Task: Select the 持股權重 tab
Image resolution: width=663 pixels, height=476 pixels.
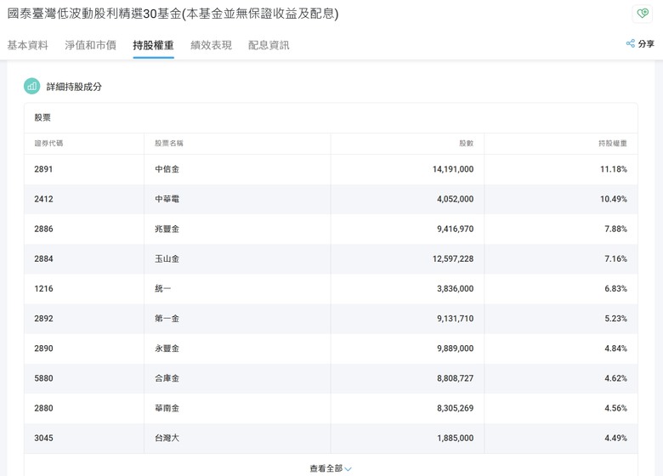Action: point(153,45)
